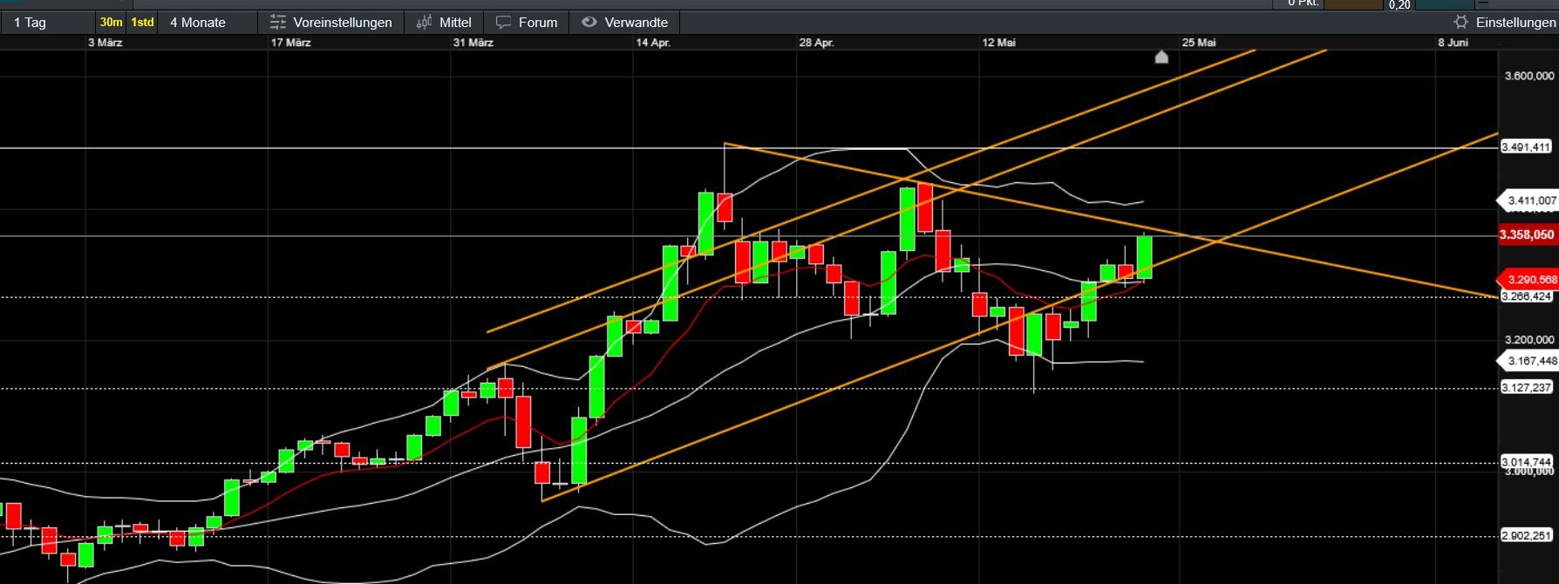This screenshot has height=584, width=1559.
Task: Select the 2.902,251 dotted level label
Action: 1526,535
